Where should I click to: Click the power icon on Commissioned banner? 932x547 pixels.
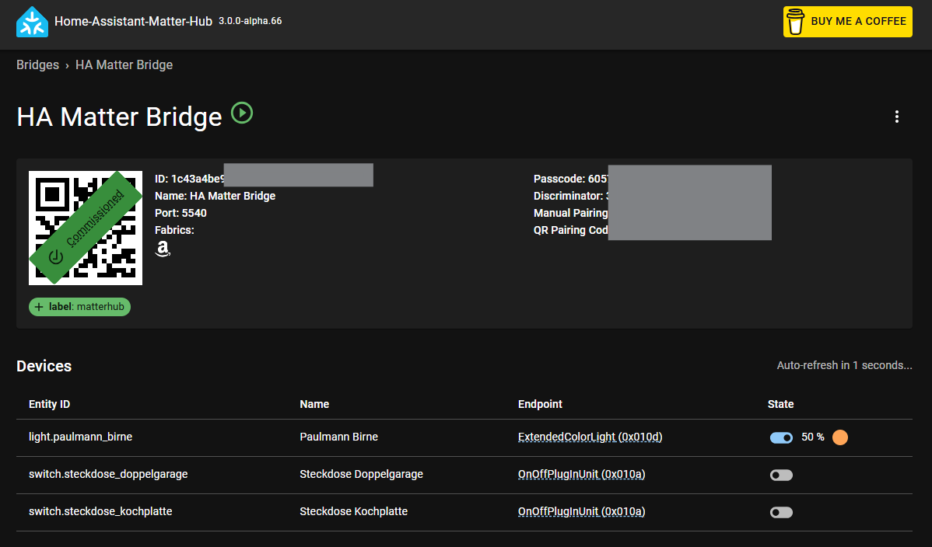tap(56, 256)
